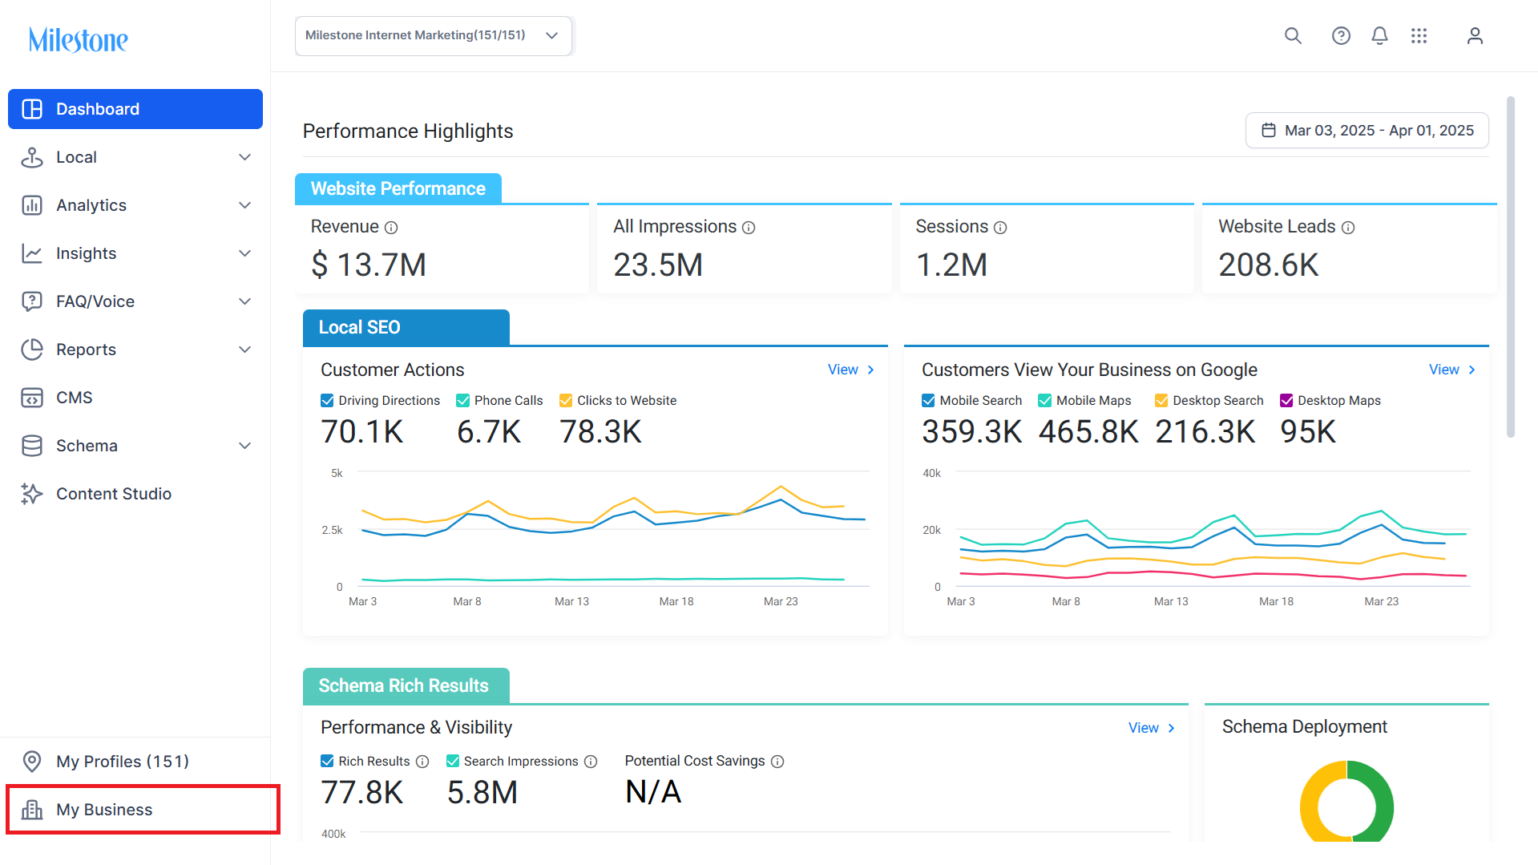This screenshot has width=1538, height=865.
Task: Click the user profile icon
Action: click(1475, 36)
